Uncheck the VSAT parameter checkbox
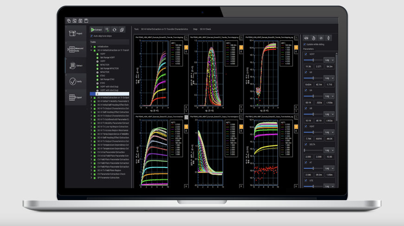Image resolution: width=404 pixels, height=226 pixels. (x=306, y=126)
